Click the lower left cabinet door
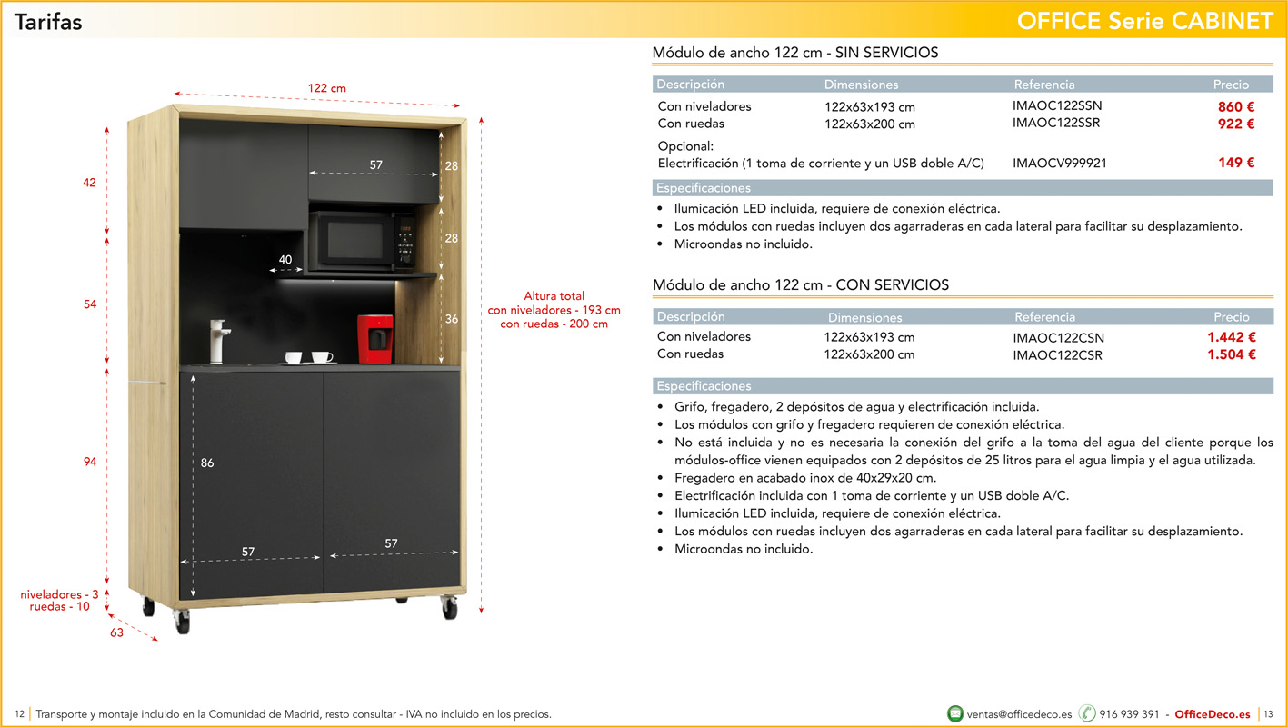 [x=252, y=483]
